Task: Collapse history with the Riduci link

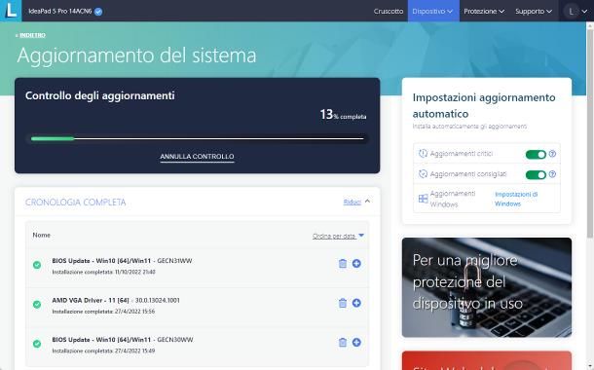Action: (x=352, y=202)
